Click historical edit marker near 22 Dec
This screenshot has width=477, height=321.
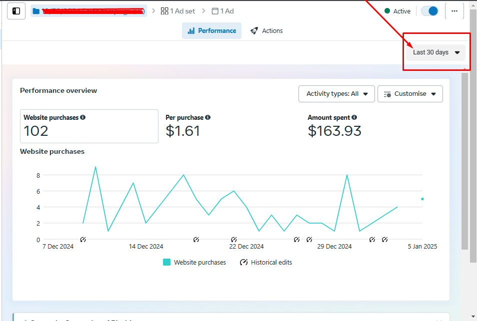(x=233, y=240)
